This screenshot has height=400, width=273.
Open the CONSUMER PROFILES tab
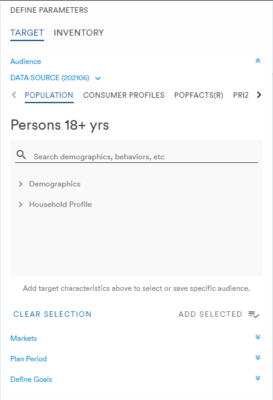(x=124, y=95)
